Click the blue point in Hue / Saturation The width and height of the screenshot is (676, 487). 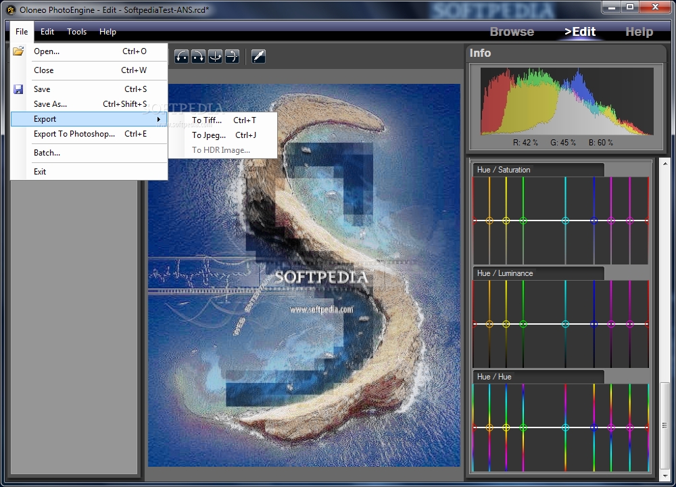(594, 221)
